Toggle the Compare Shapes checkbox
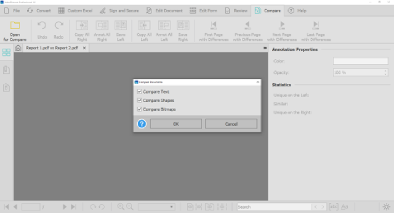The image size is (394, 213). pyautogui.click(x=139, y=101)
